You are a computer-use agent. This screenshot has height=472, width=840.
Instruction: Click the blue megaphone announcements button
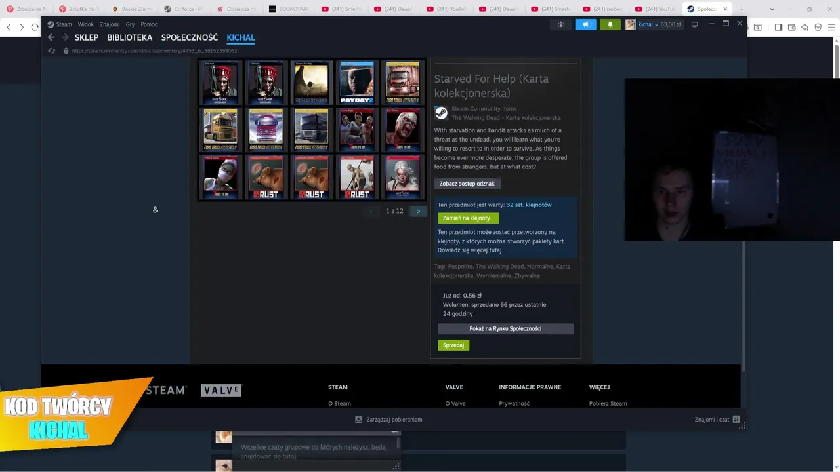[x=586, y=24]
